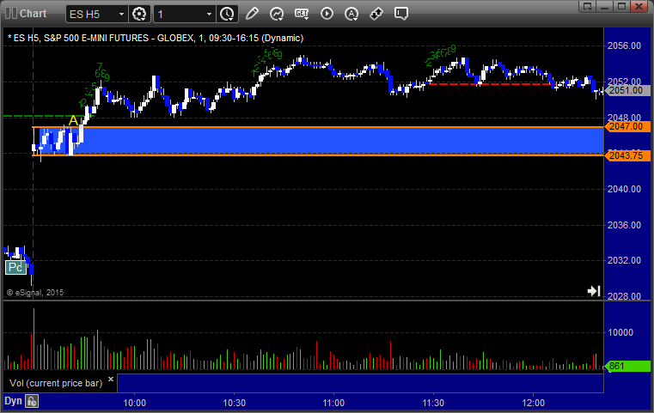Screen dimensions: 654x413
Task: Open the alerts circled-A icon
Action: tap(351, 14)
